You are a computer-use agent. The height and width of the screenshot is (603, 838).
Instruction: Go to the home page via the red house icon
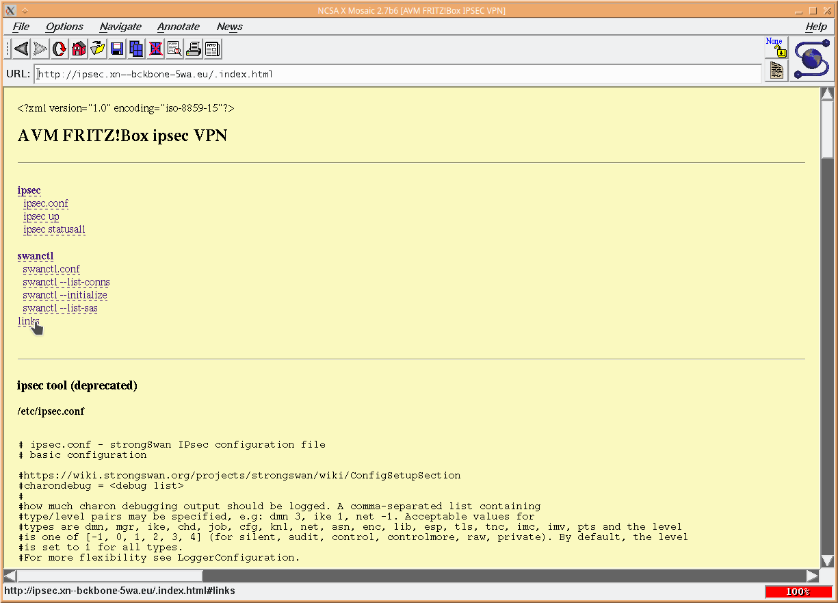coord(79,49)
